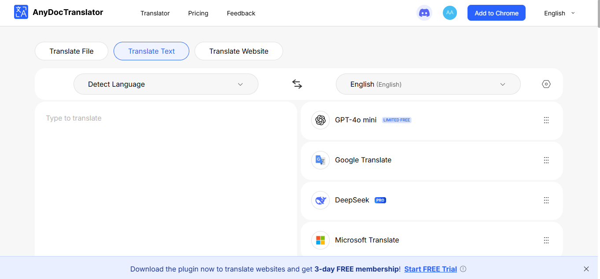Follow the Start FREE Trial link
This screenshot has height=279, width=600.
(430, 269)
